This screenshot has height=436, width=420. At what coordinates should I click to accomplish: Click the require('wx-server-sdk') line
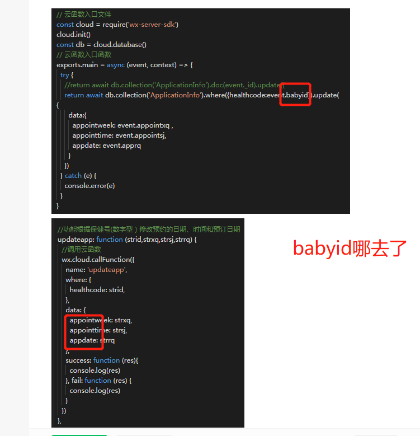coord(117,25)
